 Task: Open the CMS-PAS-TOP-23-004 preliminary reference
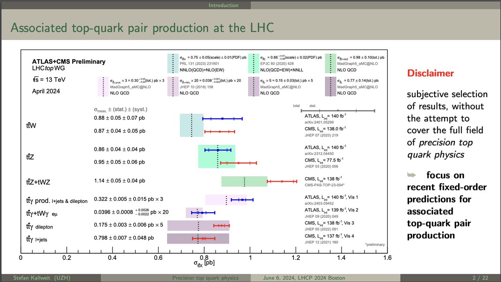pyautogui.click(x=324, y=185)
